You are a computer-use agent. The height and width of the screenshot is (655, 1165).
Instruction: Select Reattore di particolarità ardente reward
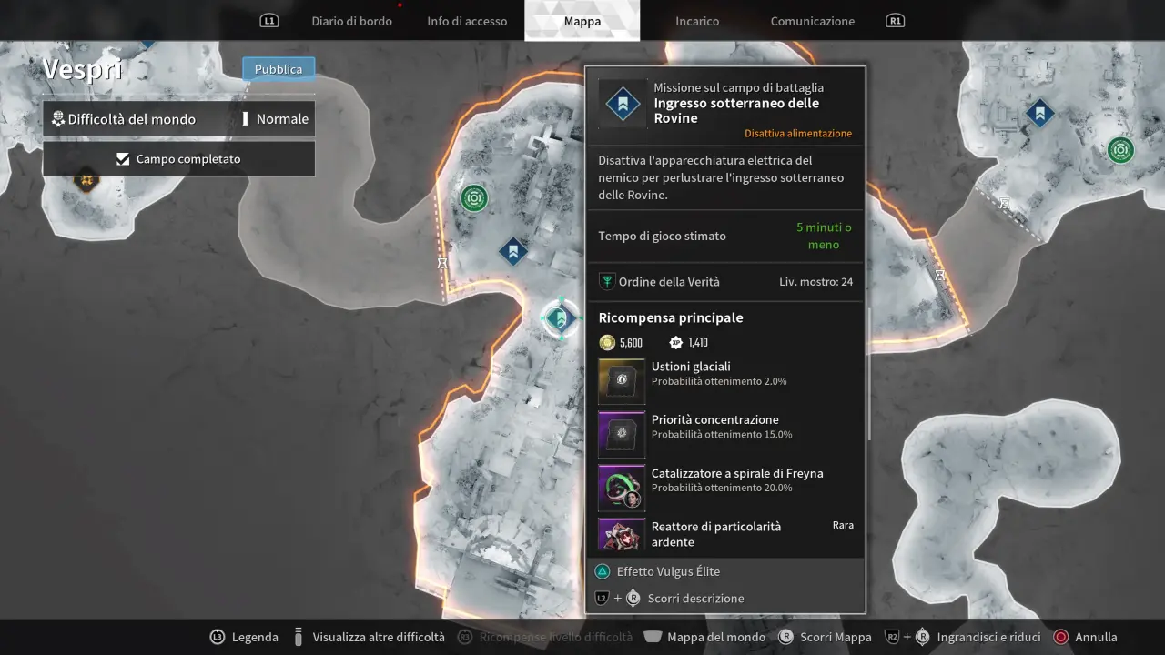pyautogui.click(x=725, y=534)
